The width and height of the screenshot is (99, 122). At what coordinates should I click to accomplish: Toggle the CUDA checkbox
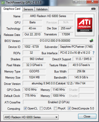click(x=41, y=108)
